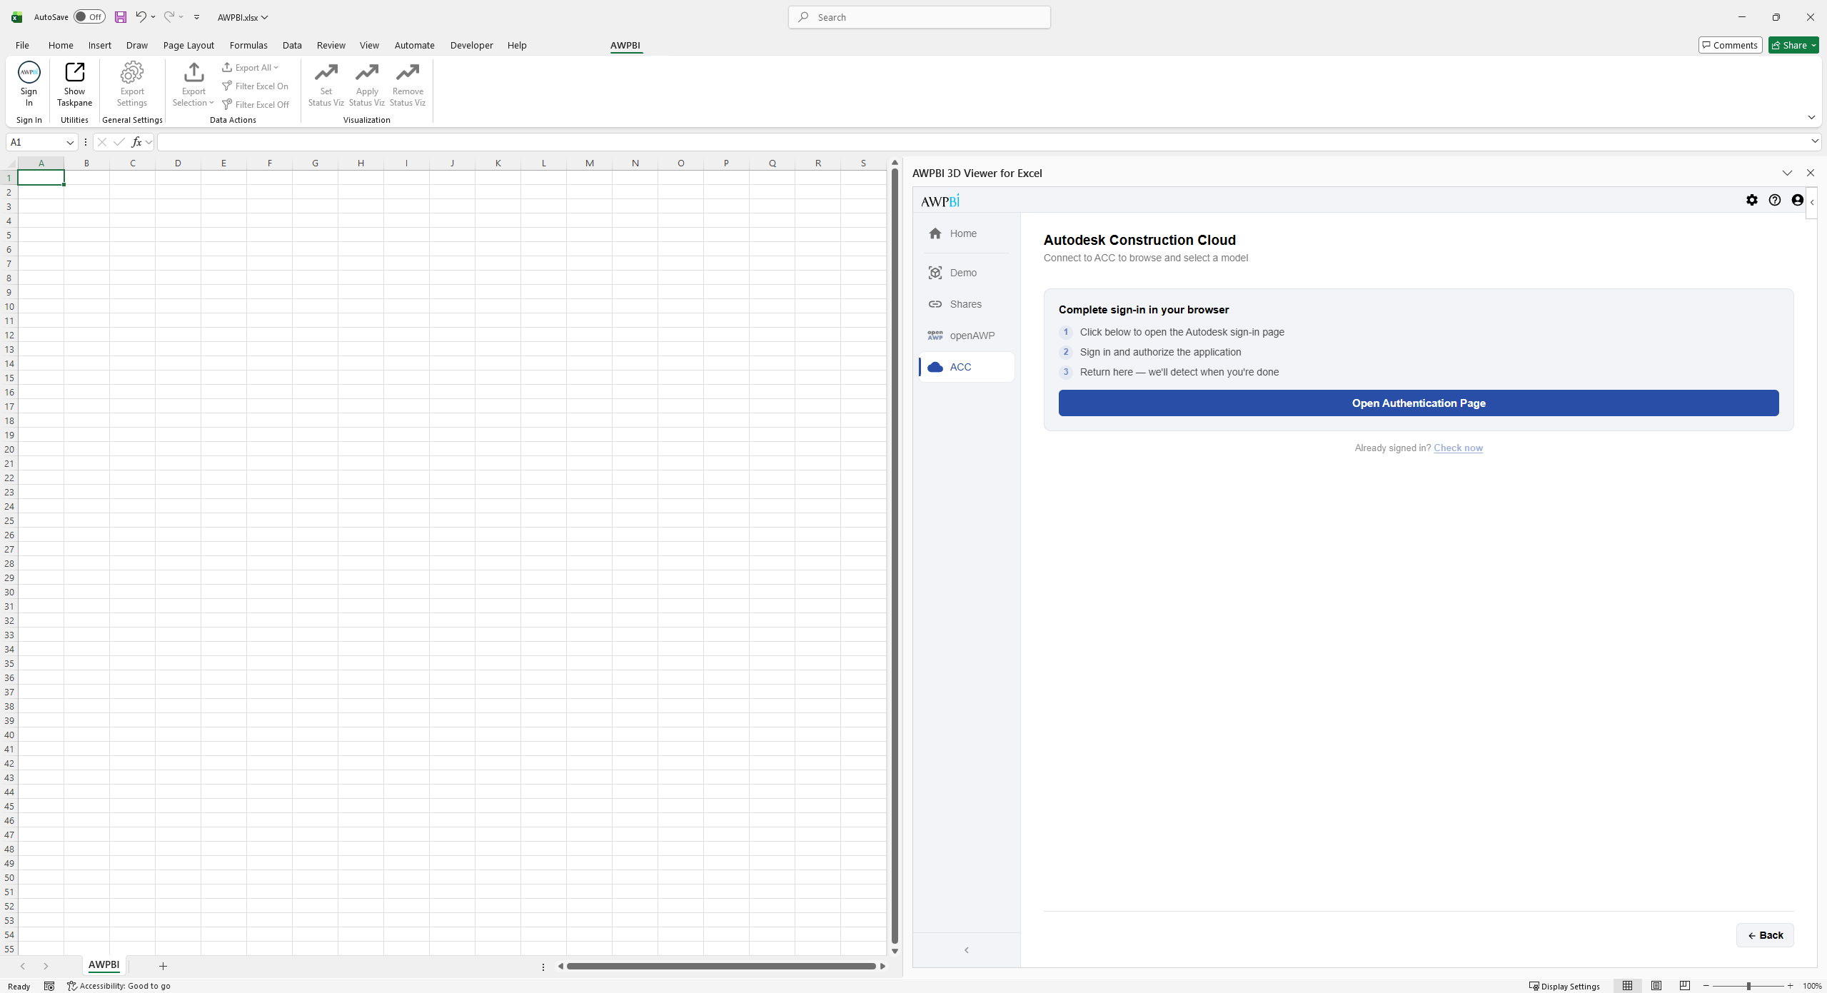Select ACC cloud item in sidebar
The image size is (1827, 993).
966,367
